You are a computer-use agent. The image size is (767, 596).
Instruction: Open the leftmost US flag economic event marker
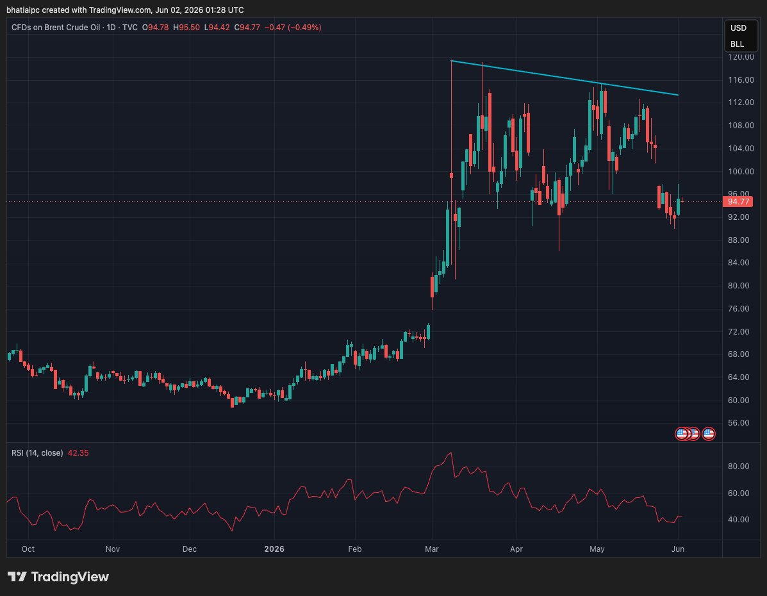point(681,434)
